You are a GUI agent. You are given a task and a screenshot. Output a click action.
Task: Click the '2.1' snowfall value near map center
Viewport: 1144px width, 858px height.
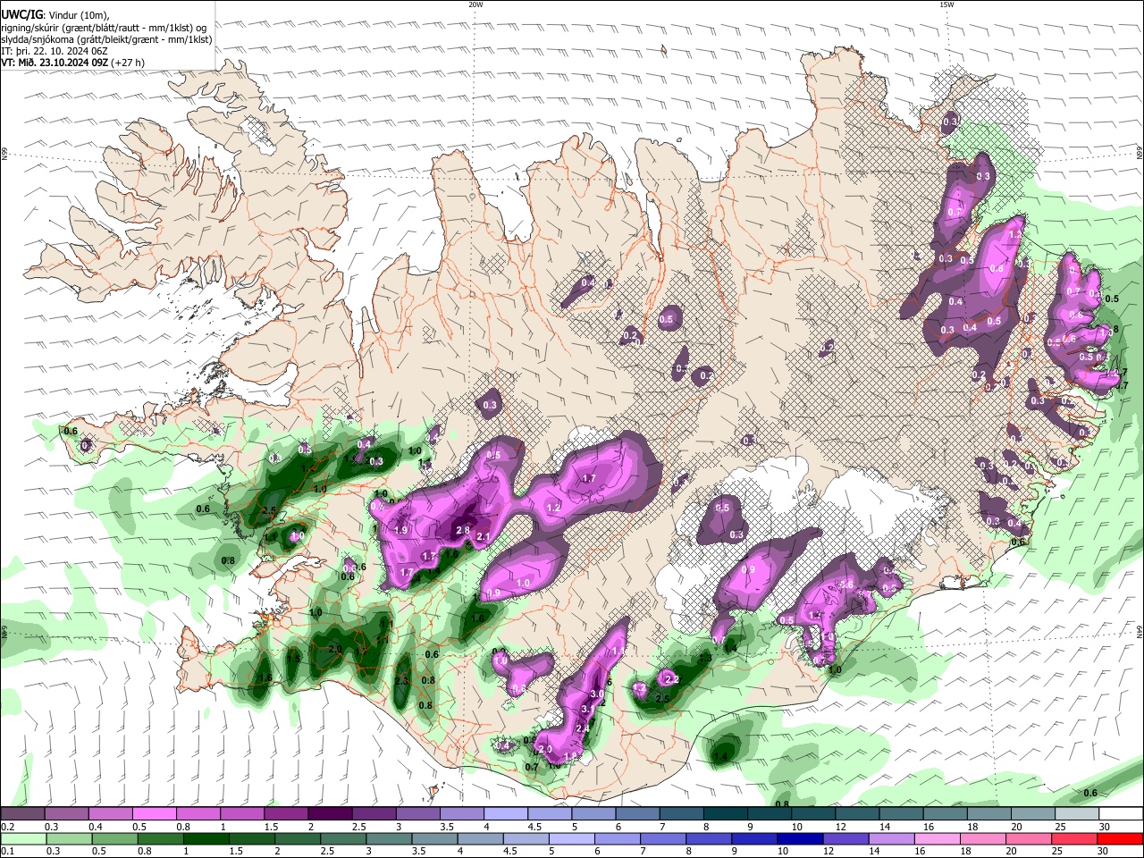pyautogui.click(x=484, y=536)
